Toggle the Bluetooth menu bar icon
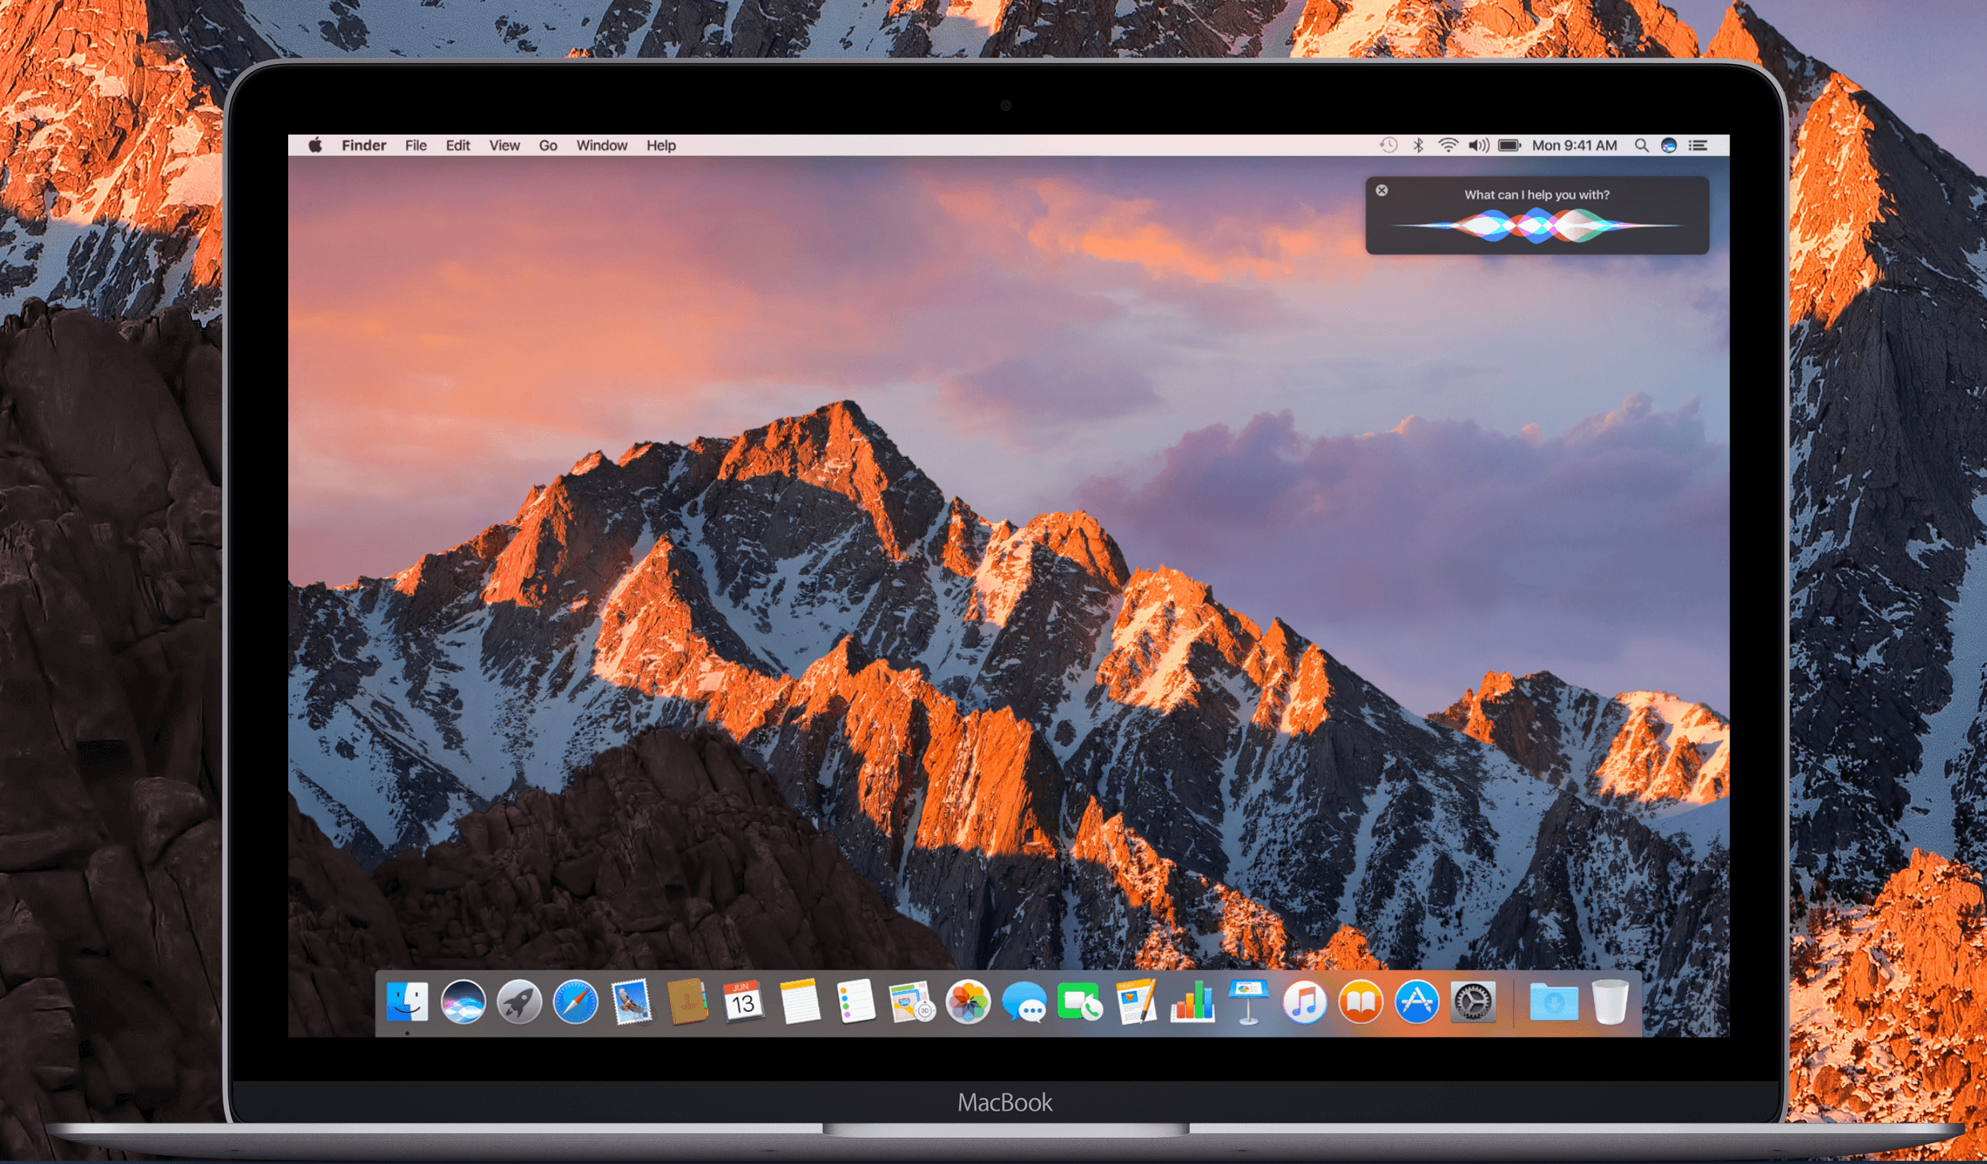The image size is (1987, 1164). 1418,145
